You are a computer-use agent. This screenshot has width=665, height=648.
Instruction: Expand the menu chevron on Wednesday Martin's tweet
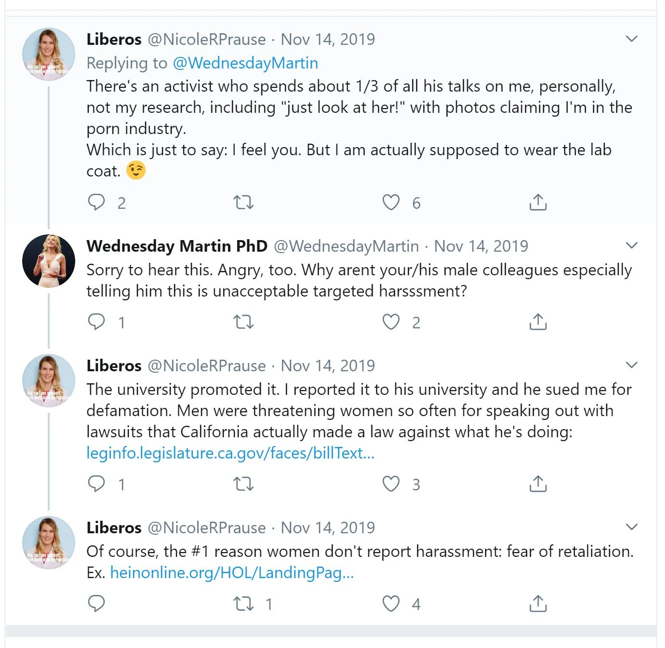tap(631, 245)
